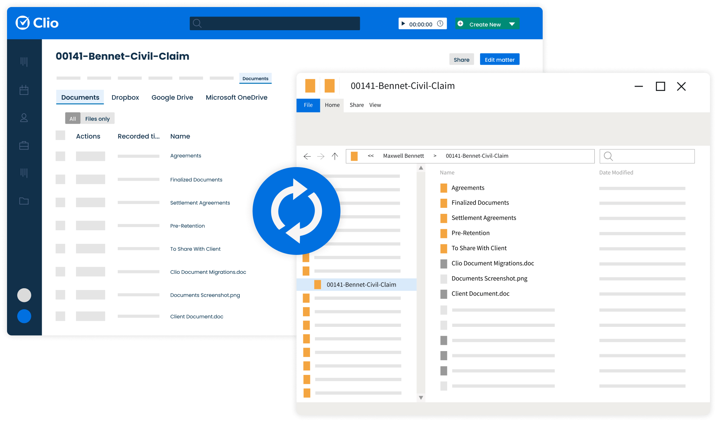Start the timer play button
Screen dimensions: 717x422
pyautogui.click(x=403, y=24)
